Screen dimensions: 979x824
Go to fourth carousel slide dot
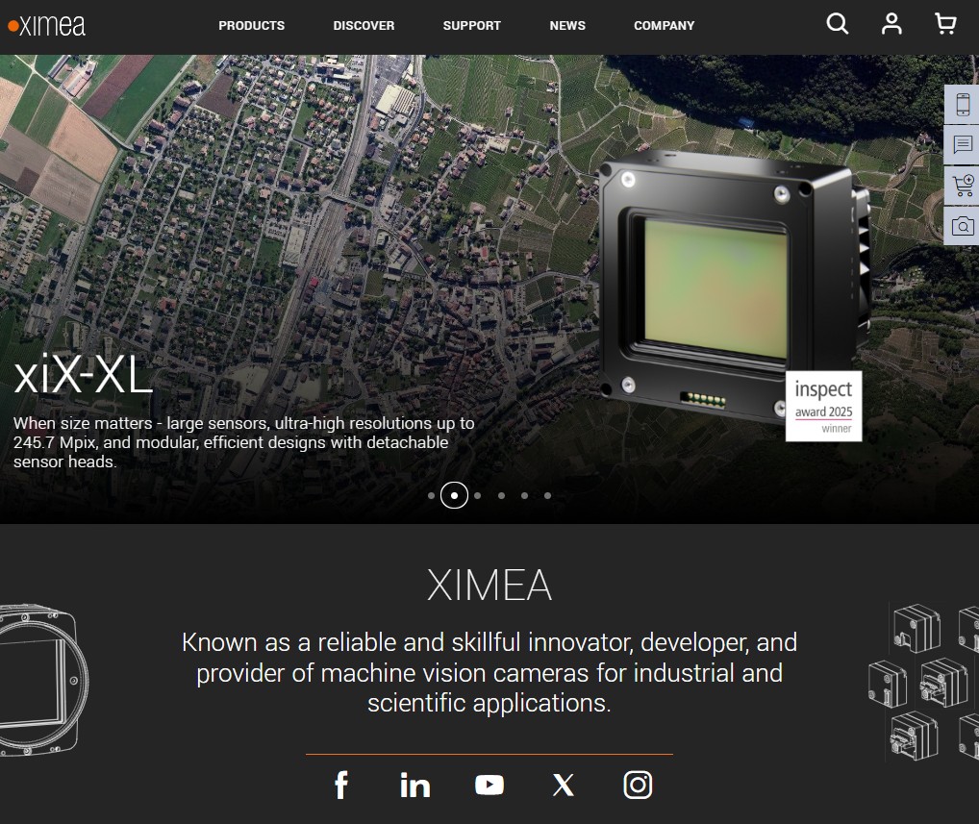click(x=501, y=495)
